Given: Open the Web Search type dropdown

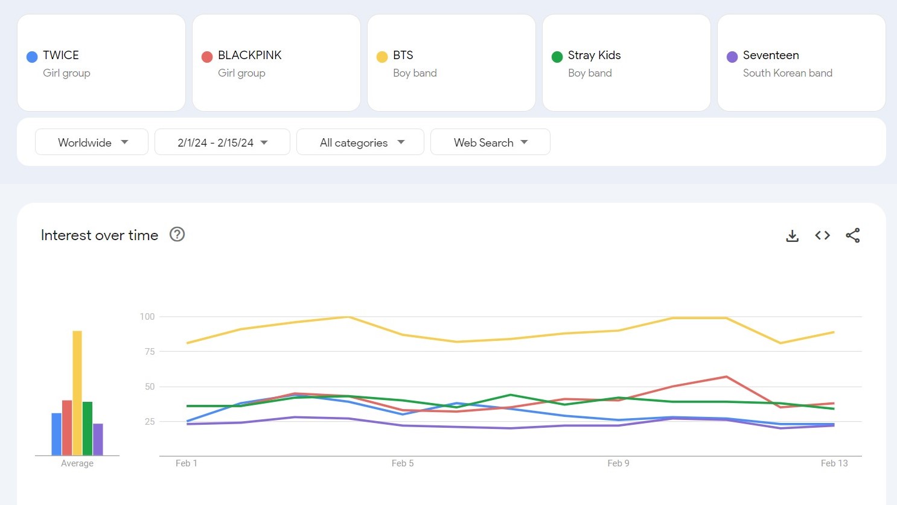Looking at the screenshot, I should click(x=490, y=142).
